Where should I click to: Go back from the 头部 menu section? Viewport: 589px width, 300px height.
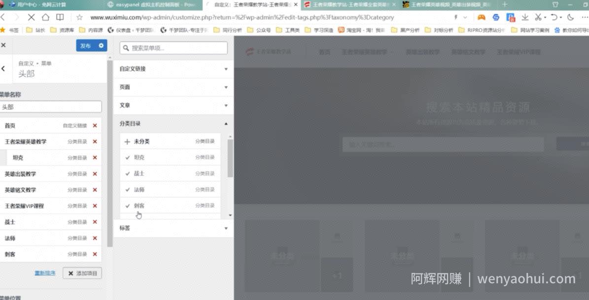tap(3, 69)
